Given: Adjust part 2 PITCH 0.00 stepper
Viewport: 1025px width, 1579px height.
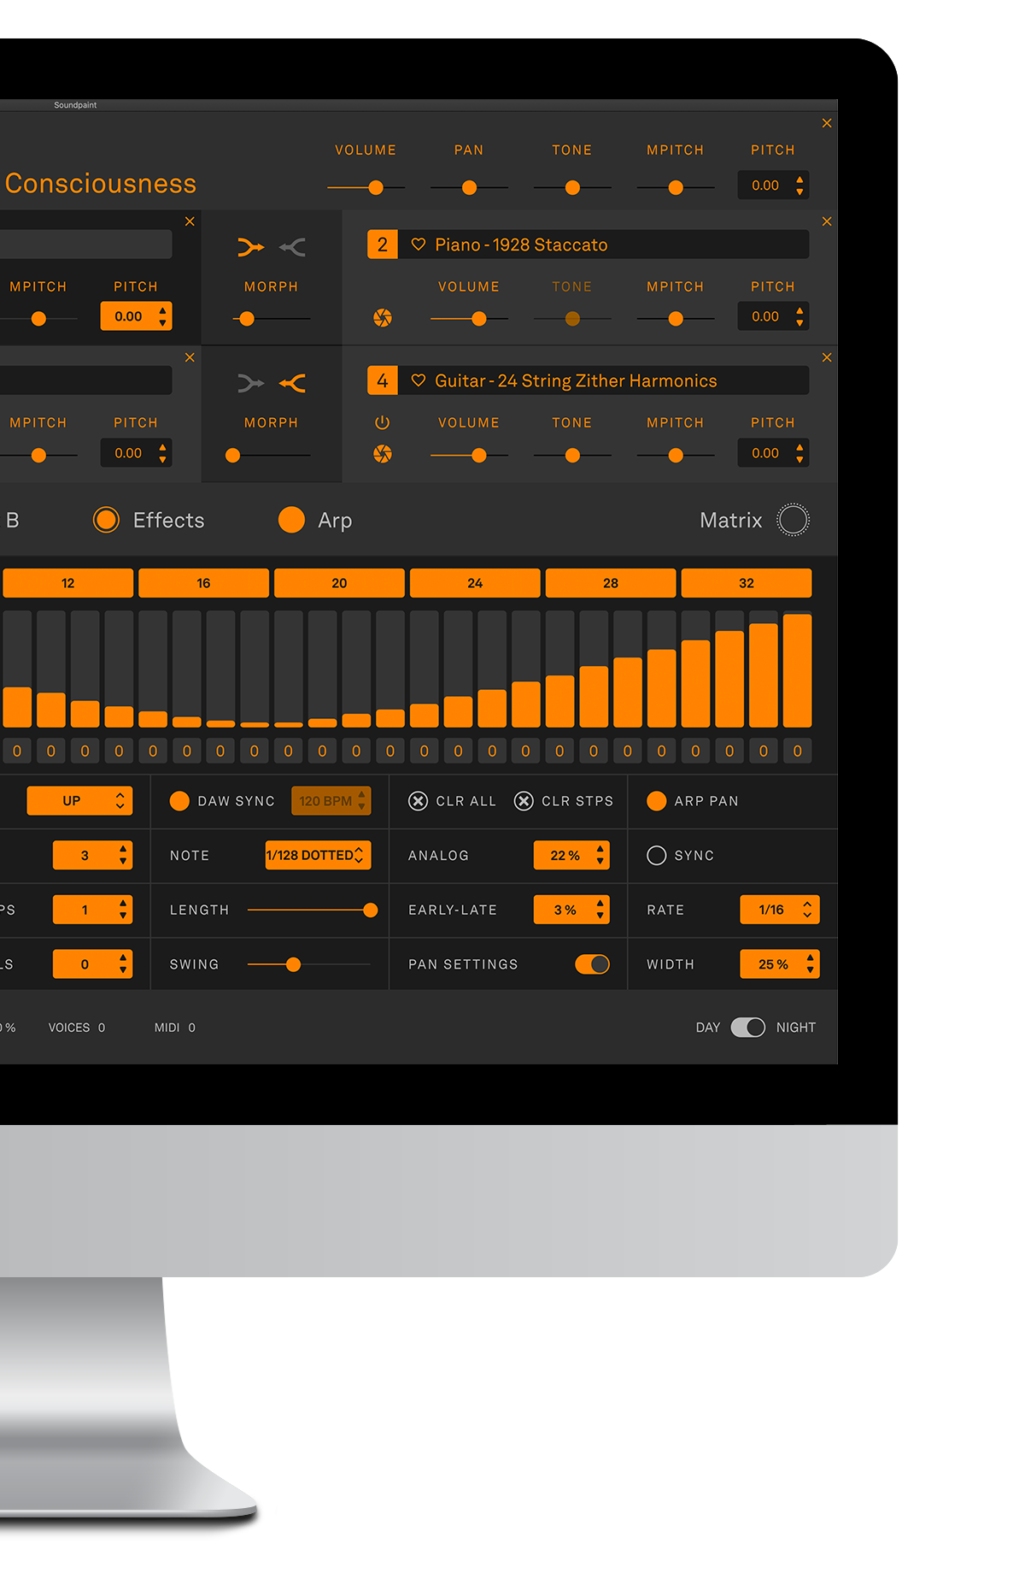Looking at the screenshot, I should click(773, 316).
